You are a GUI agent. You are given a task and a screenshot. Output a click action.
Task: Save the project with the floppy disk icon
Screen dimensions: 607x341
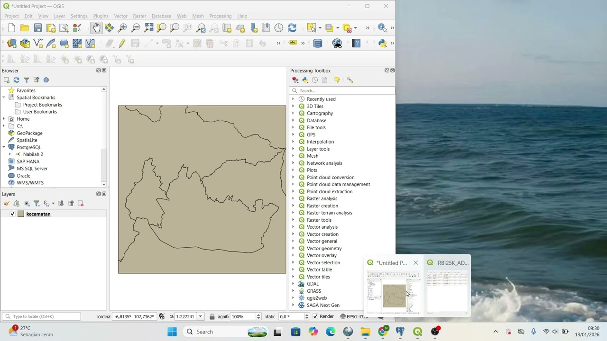(38, 28)
